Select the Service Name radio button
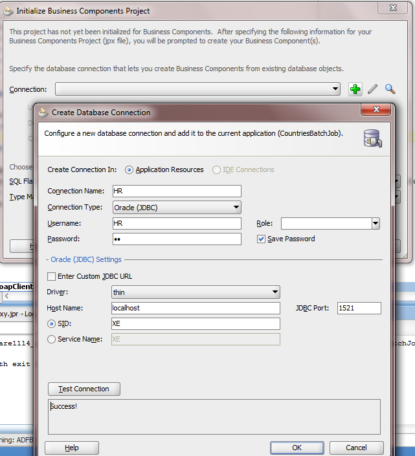Screen dimensions: 415x456 [52, 339]
